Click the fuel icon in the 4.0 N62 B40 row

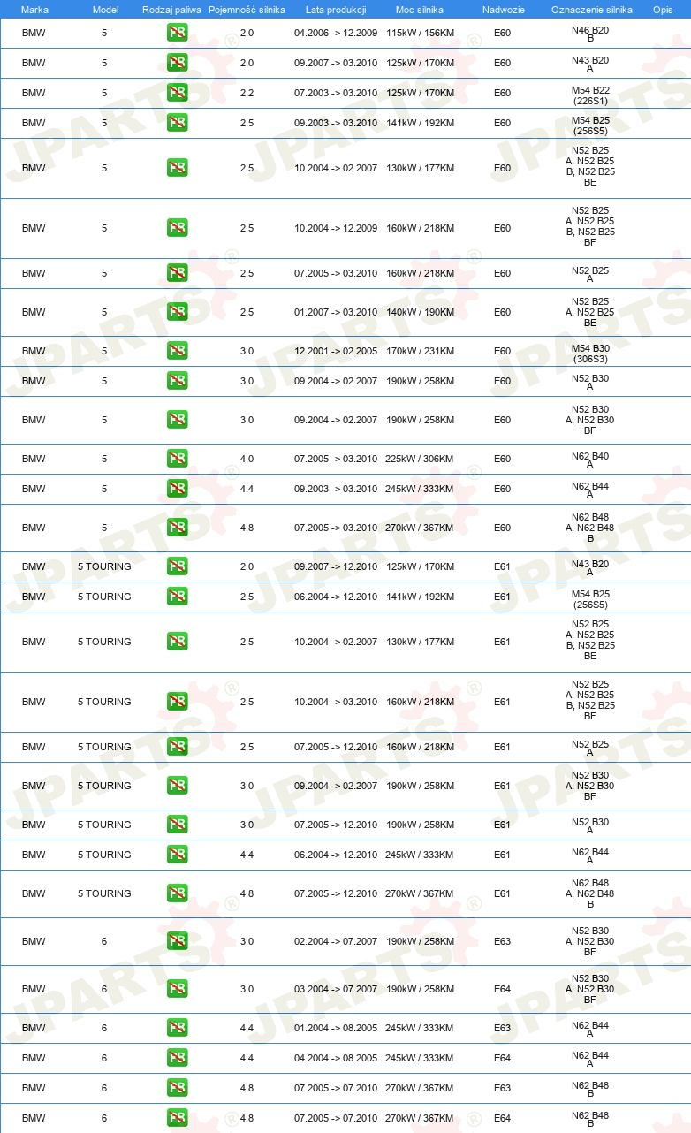pyautogui.click(x=177, y=459)
